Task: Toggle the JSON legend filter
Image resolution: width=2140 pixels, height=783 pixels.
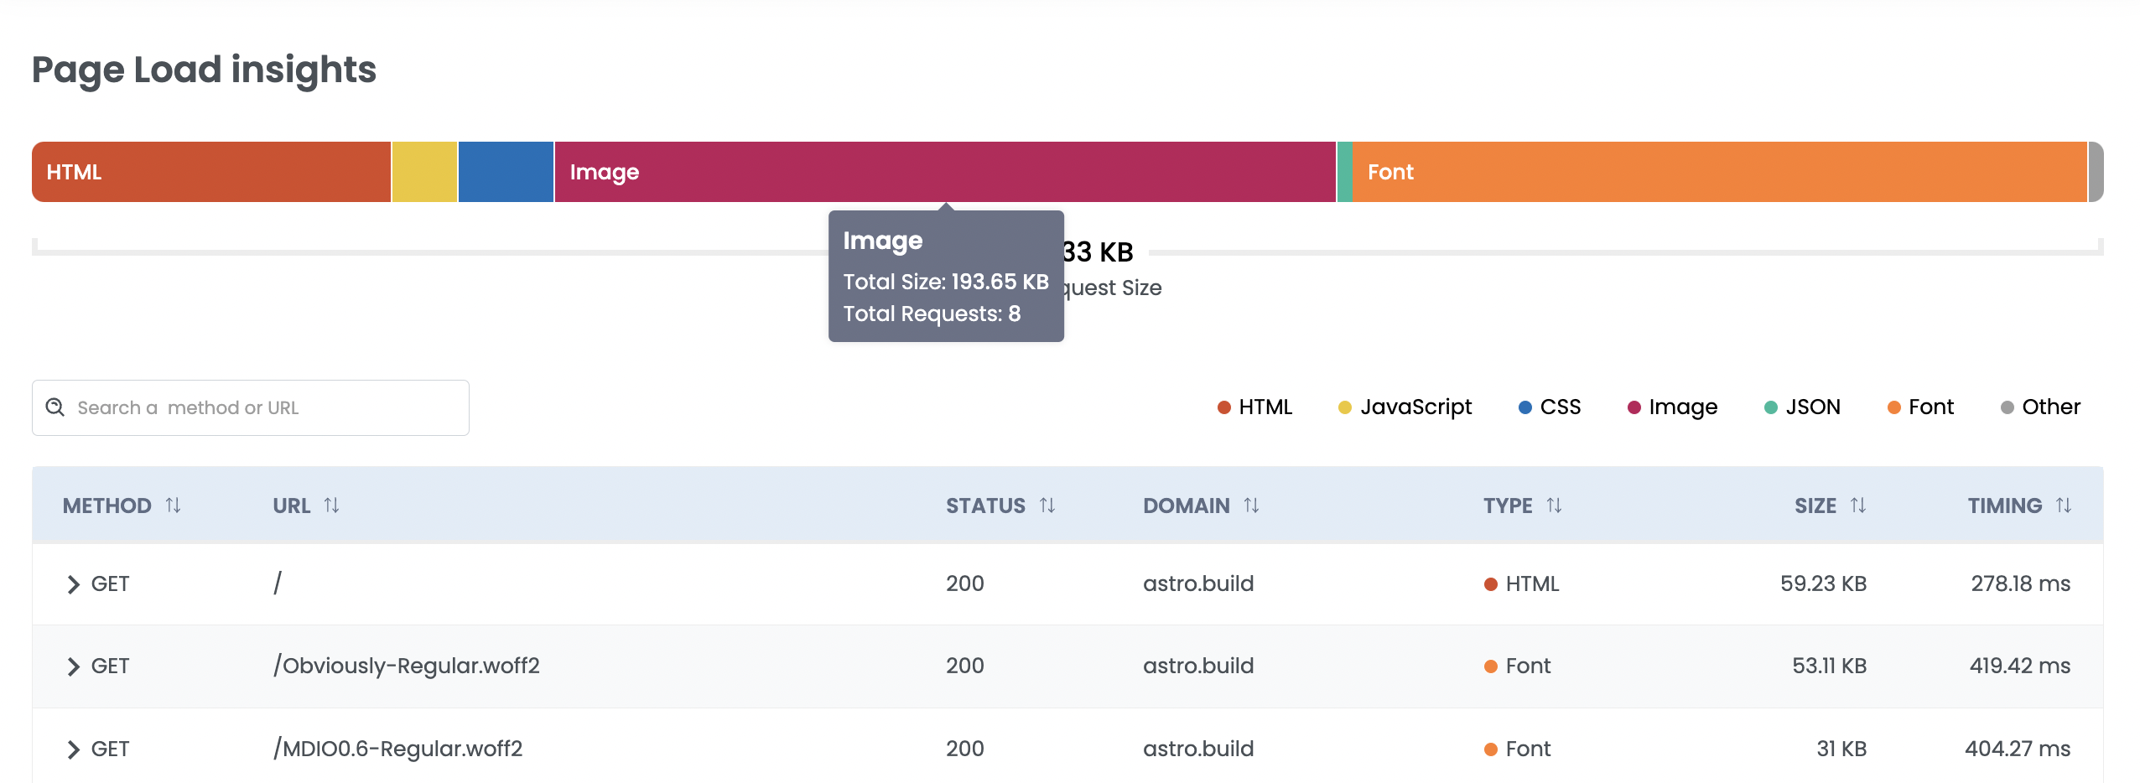Action: pyautogui.click(x=1802, y=407)
